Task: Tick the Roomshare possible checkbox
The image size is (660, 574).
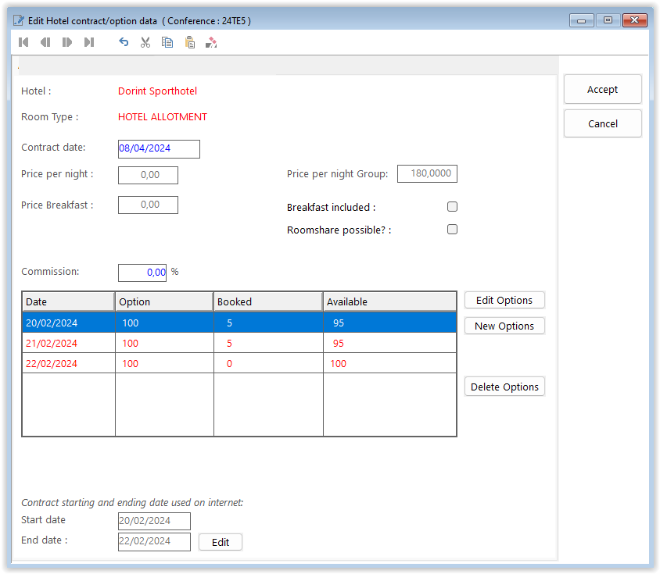Action: coord(452,230)
